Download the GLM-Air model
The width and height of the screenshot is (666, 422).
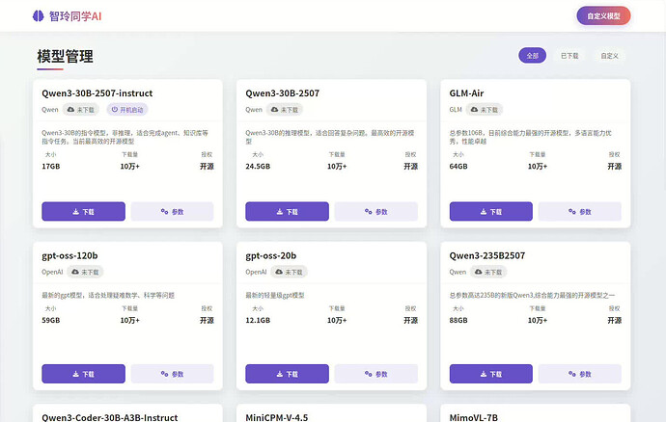click(x=491, y=211)
